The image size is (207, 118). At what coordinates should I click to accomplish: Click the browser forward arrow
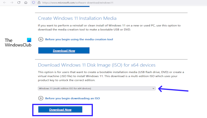[11, 3]
